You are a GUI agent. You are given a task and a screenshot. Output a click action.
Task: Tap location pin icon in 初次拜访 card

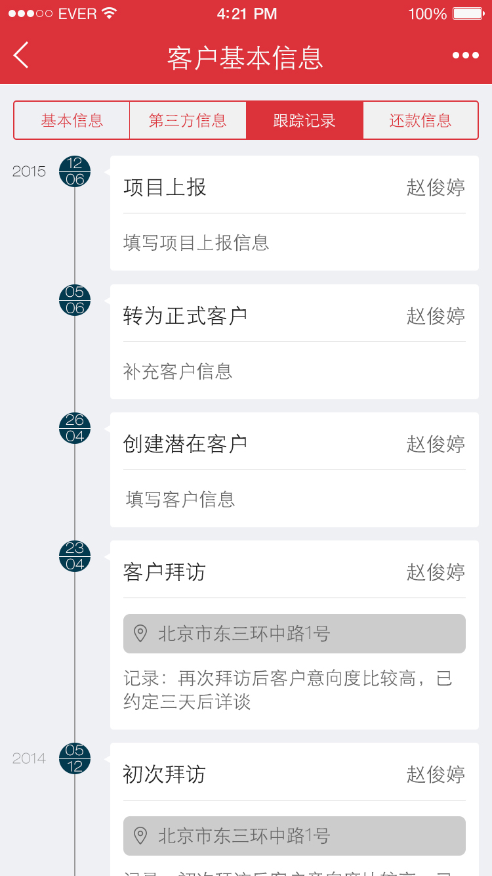click(140, 836)
